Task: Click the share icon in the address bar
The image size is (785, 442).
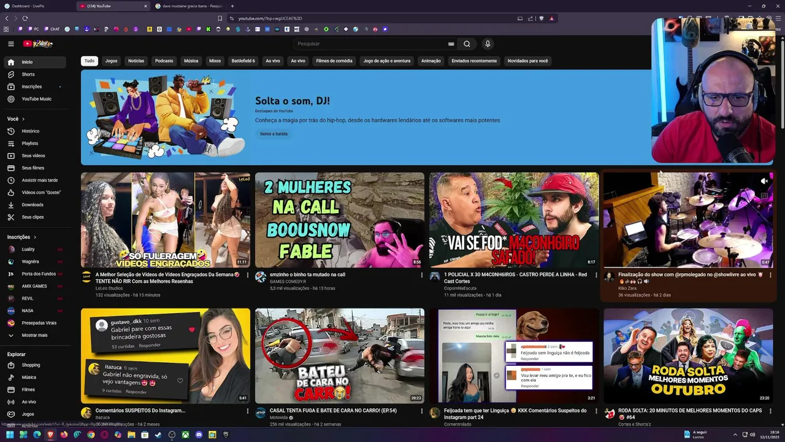Action: (x=530, y=18)
